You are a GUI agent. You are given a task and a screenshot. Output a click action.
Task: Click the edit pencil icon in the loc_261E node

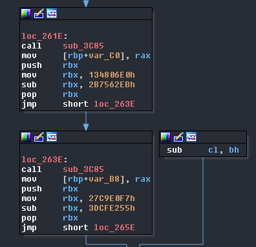point(39,14)
